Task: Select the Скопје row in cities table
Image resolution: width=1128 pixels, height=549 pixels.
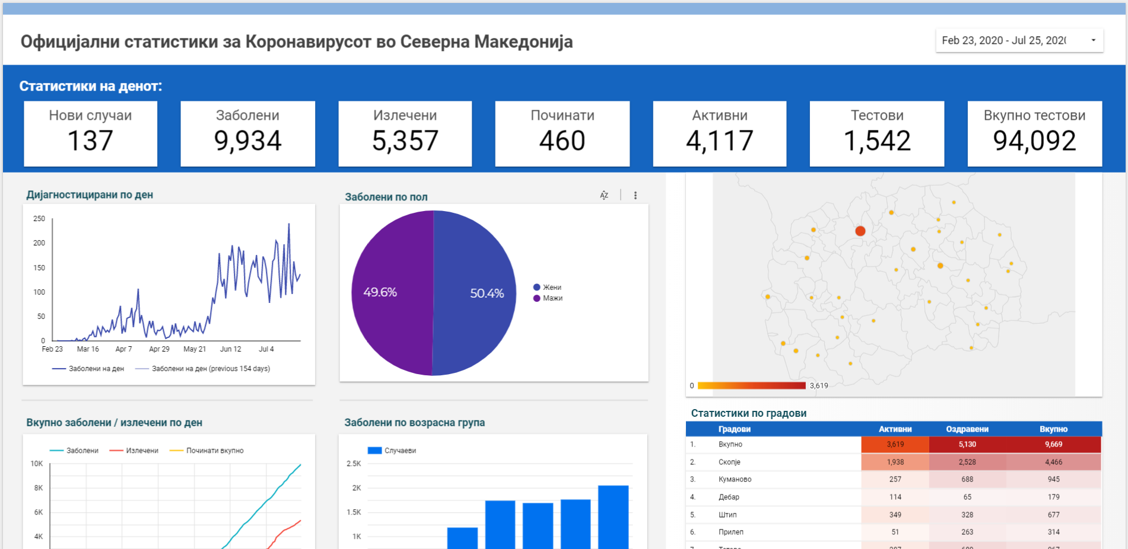Action: [x=729, y=462]
